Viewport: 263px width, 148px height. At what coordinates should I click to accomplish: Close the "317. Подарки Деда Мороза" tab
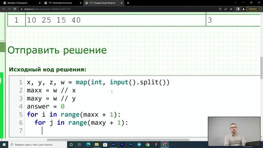tap(122, 3)
